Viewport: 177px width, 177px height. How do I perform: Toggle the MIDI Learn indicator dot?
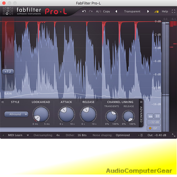click(3, 135)
